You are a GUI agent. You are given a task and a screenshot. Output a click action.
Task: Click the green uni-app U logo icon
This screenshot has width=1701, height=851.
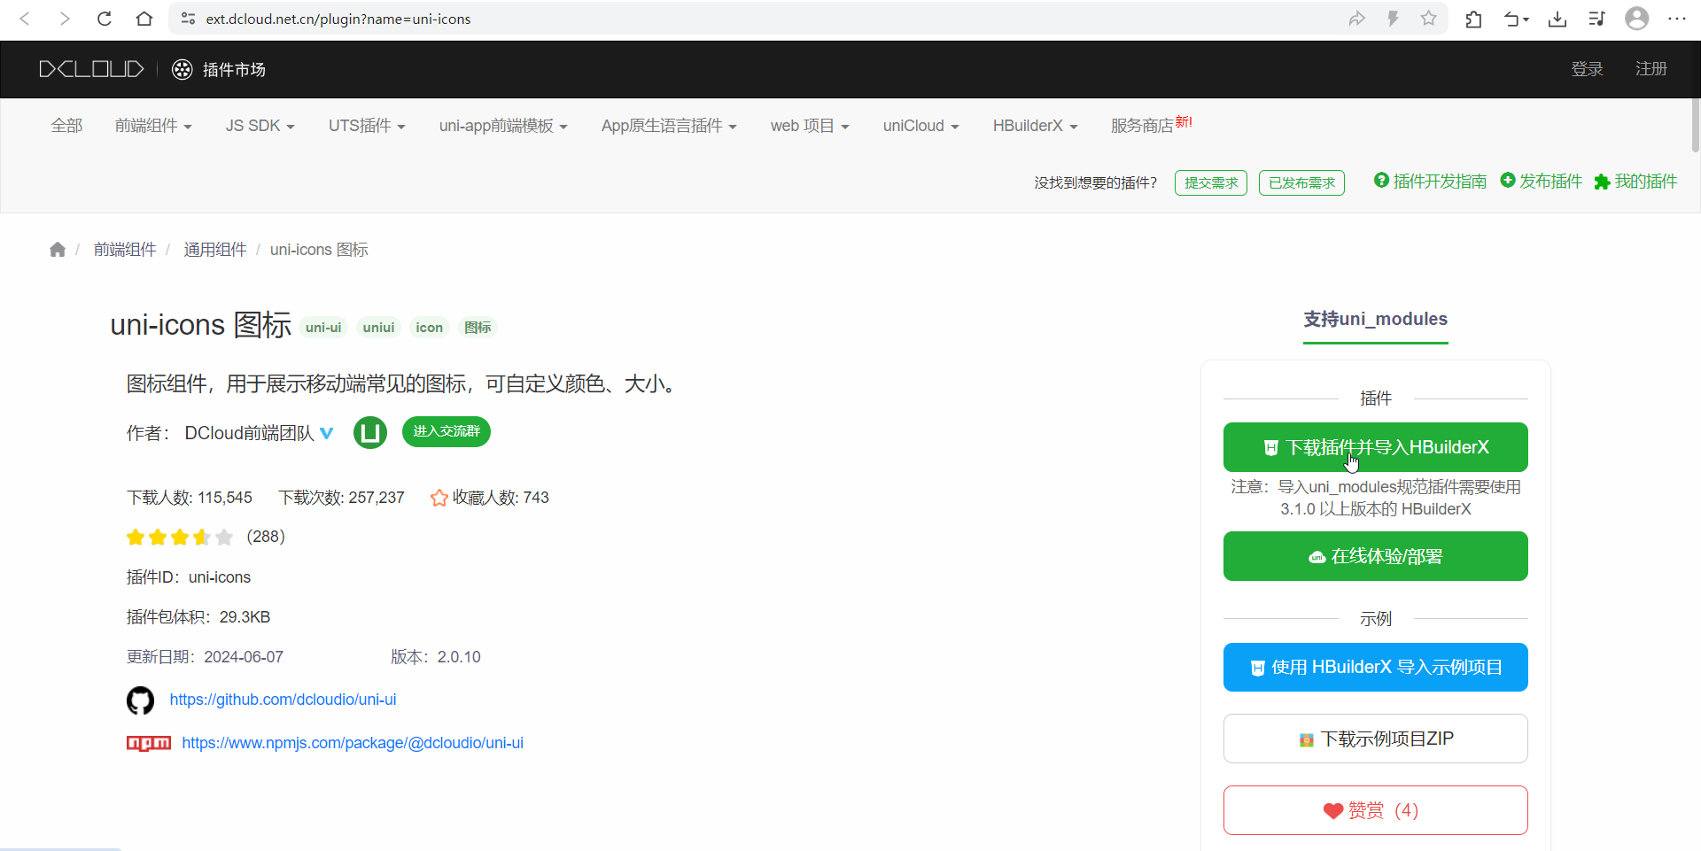[370, 432]
